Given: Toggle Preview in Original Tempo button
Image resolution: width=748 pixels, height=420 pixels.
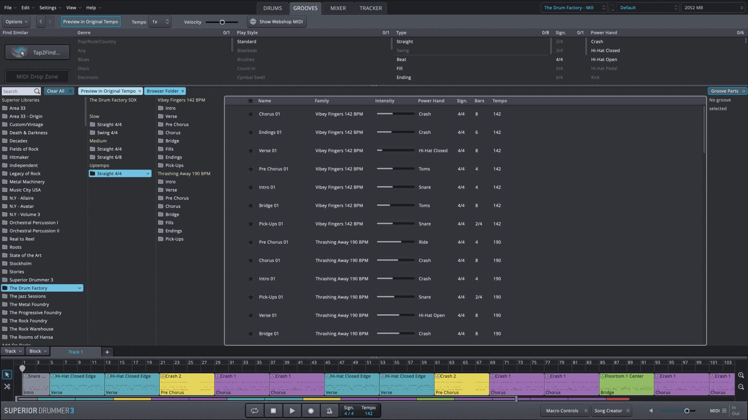Looking at the screenshot, I should (90, 22).
